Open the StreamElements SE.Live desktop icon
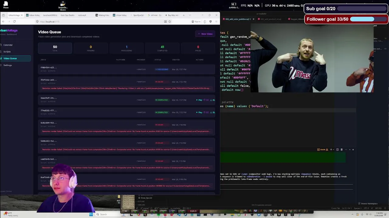Viewport: 389px width, 218px height. pyautogui.click(x=63, y=6)
